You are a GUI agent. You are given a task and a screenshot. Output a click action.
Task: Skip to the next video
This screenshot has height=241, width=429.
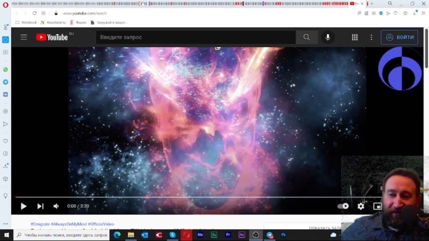pos(40,206)
